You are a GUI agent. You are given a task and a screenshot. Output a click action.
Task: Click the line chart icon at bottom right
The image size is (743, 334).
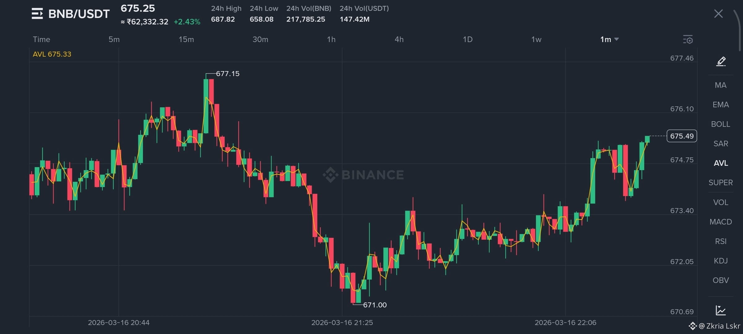[721, 310]
